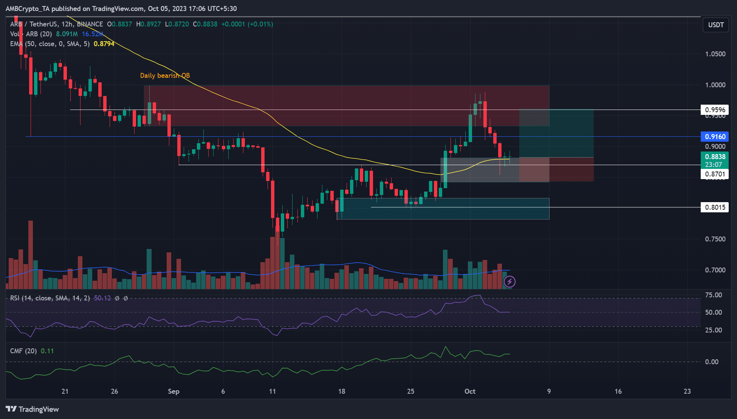Viewport: 737px width, 419px height.
Task: Click the RSI value 50.12
Action: 102,298
